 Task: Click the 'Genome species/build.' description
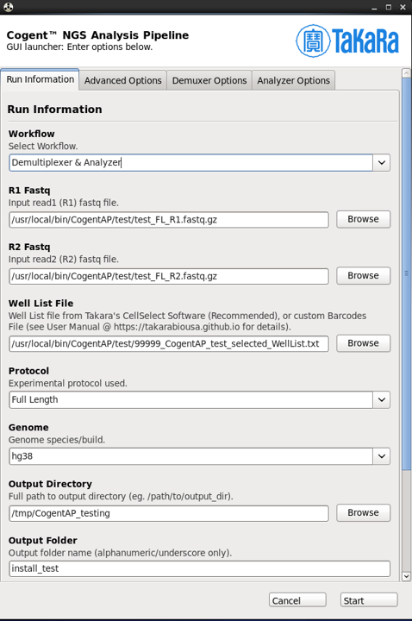(x=57, y=440)
